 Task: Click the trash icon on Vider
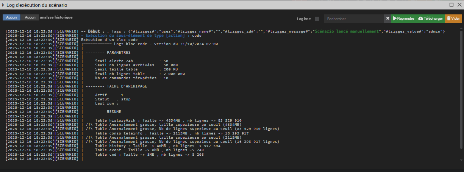pyautogui.click(x=448, y=19)
